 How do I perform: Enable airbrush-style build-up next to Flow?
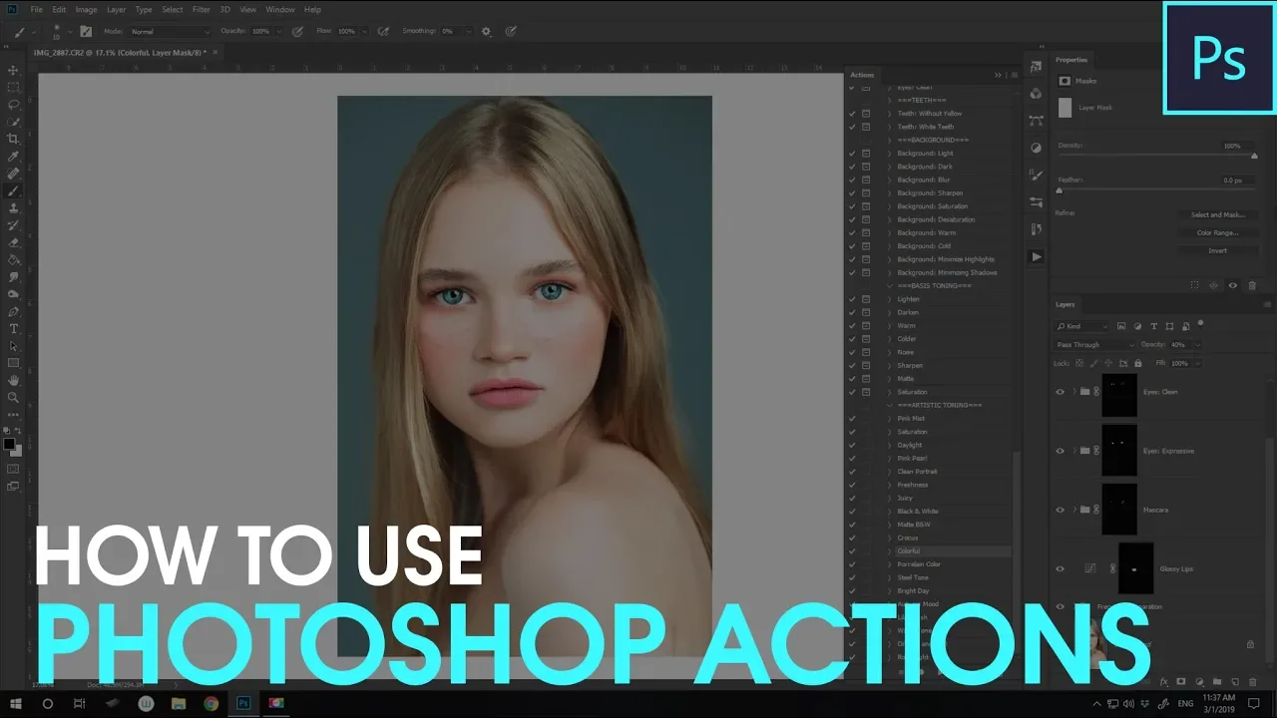coord(383,31)
